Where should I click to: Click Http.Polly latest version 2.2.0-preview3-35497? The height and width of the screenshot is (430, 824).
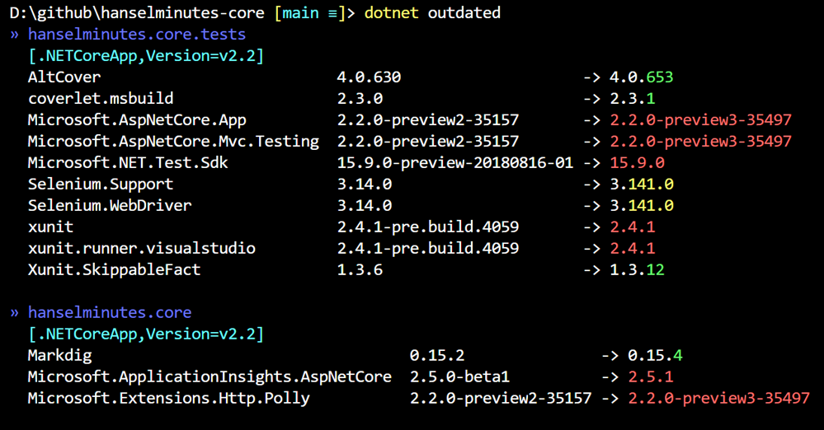click(719, 398)
